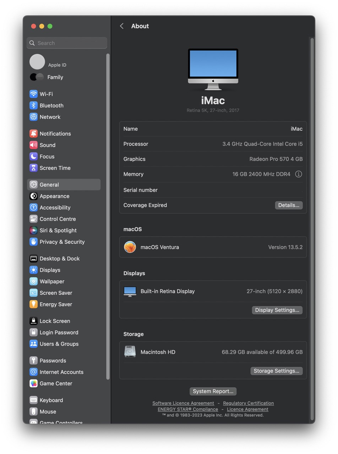Click the About pane scrollbar
The image size is (338, 454).
pos(312,229)
